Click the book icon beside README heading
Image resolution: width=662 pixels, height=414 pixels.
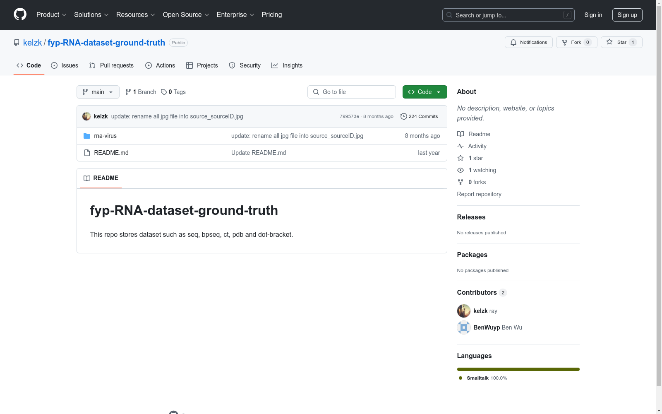click(87, 178)
